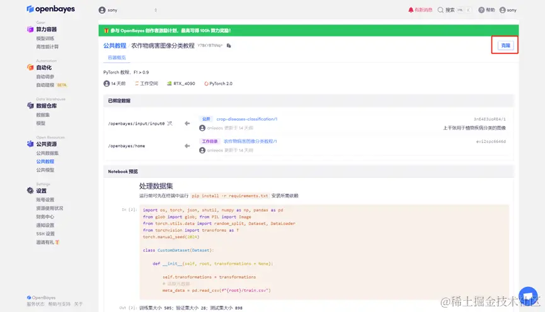Click the pip install -r requirements.txt snippet

[230, 196]
